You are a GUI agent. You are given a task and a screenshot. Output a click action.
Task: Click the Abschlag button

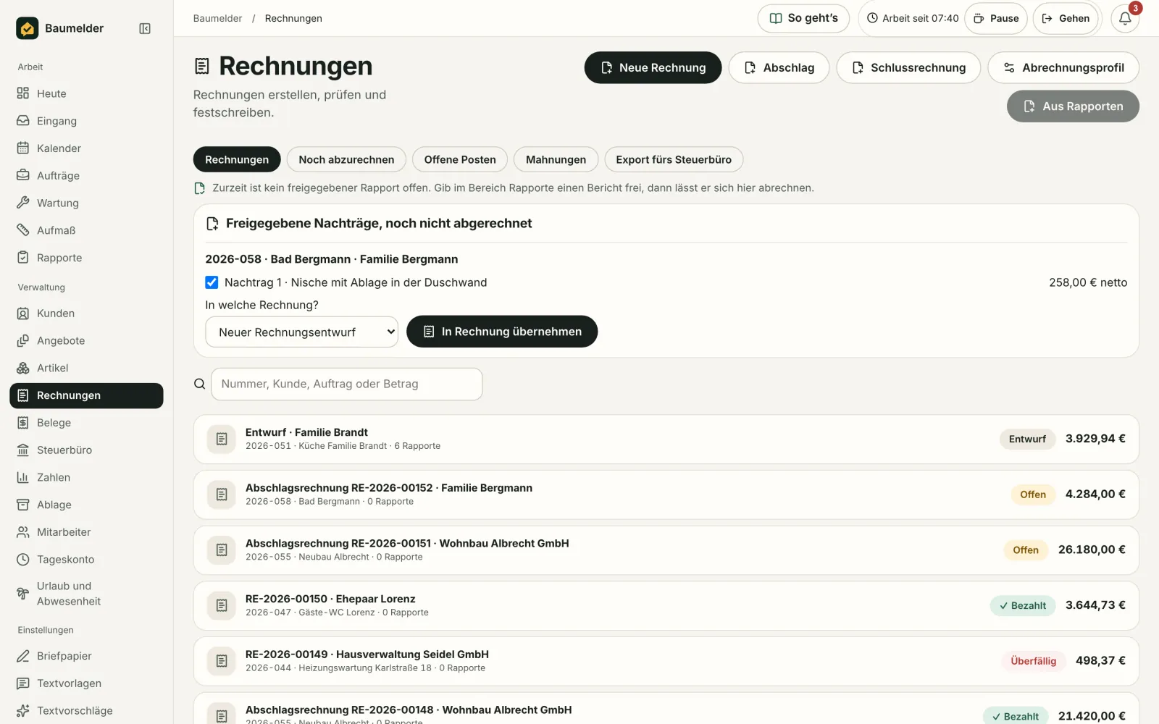pos(779,67)
